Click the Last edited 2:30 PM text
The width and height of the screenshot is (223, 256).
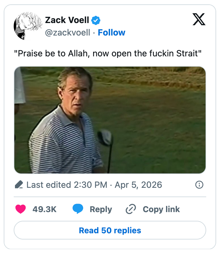point(67,185)
